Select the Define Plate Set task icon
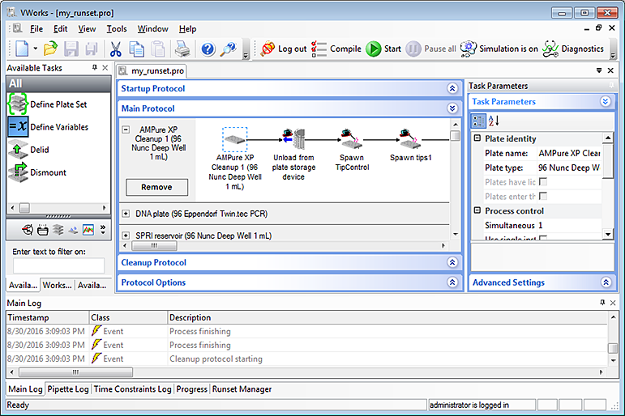Screen dimensions: 625x416 click(18, 104)
